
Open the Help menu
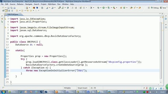(72, 4)
